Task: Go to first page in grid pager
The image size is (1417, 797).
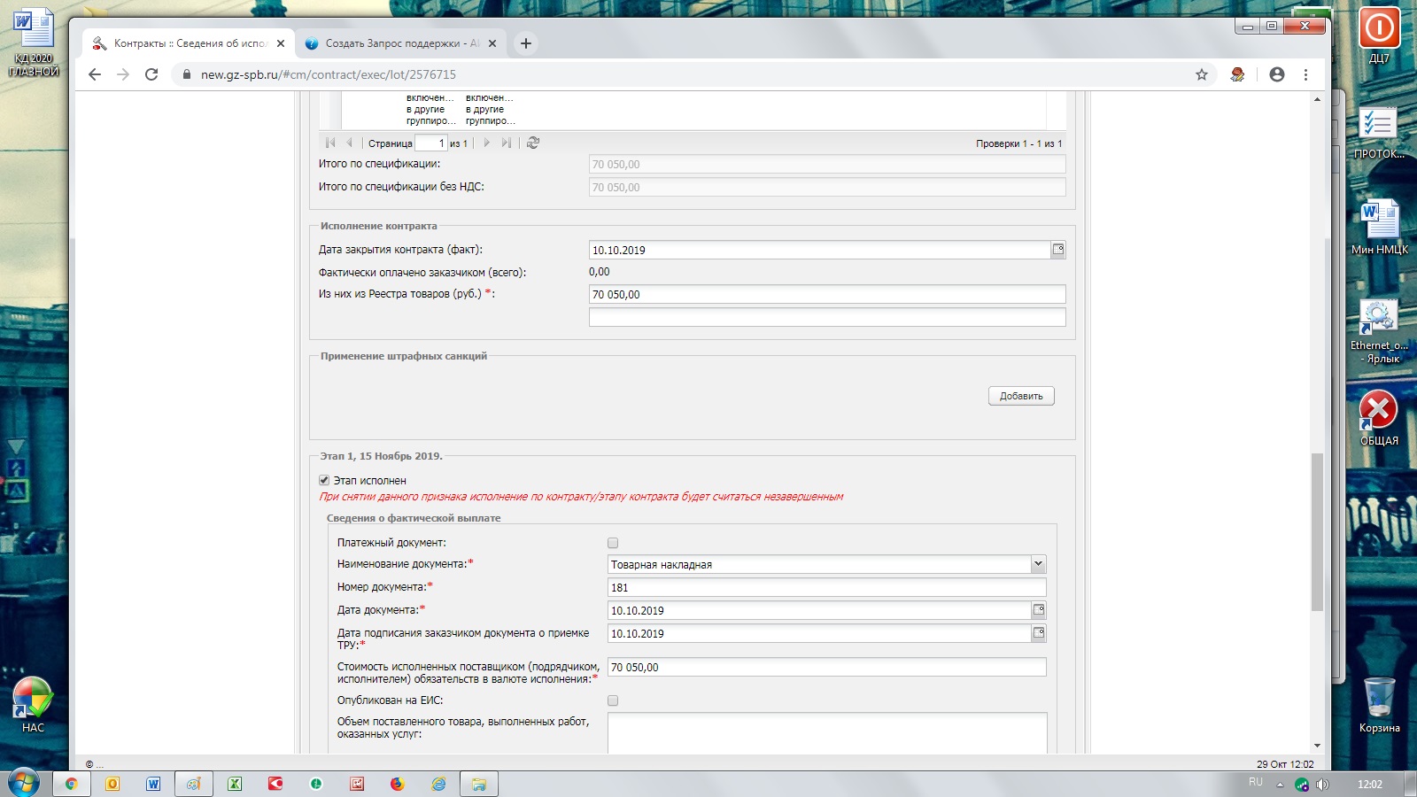Action: [330, 143]
